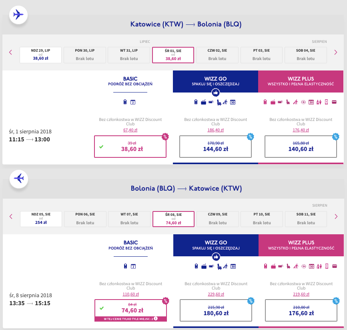Screen dimensions: 347x330
Task: Select the outbound WIZZ PLUS 140,60 zł fare
Action: point(301,147)
